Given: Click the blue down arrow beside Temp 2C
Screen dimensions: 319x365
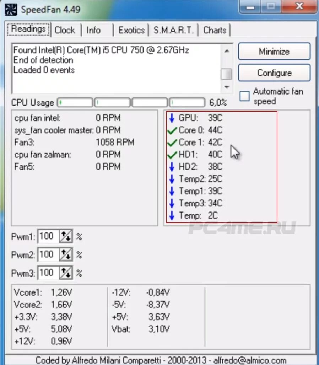Looking at the screenshot, I should 172,216.
